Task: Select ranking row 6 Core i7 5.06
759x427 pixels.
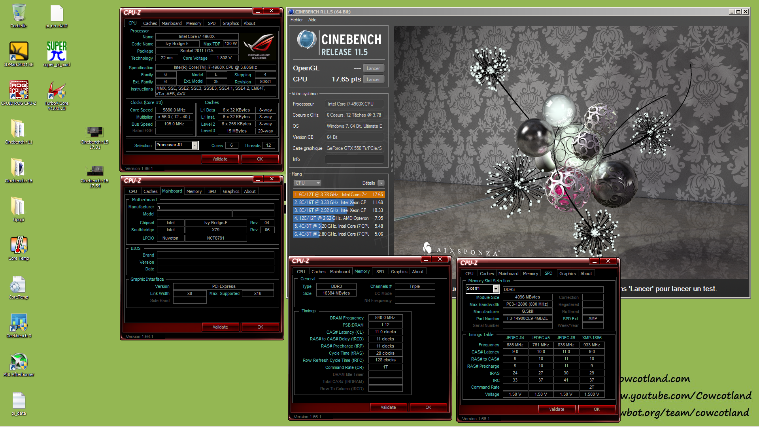Action: coord(339,234)
